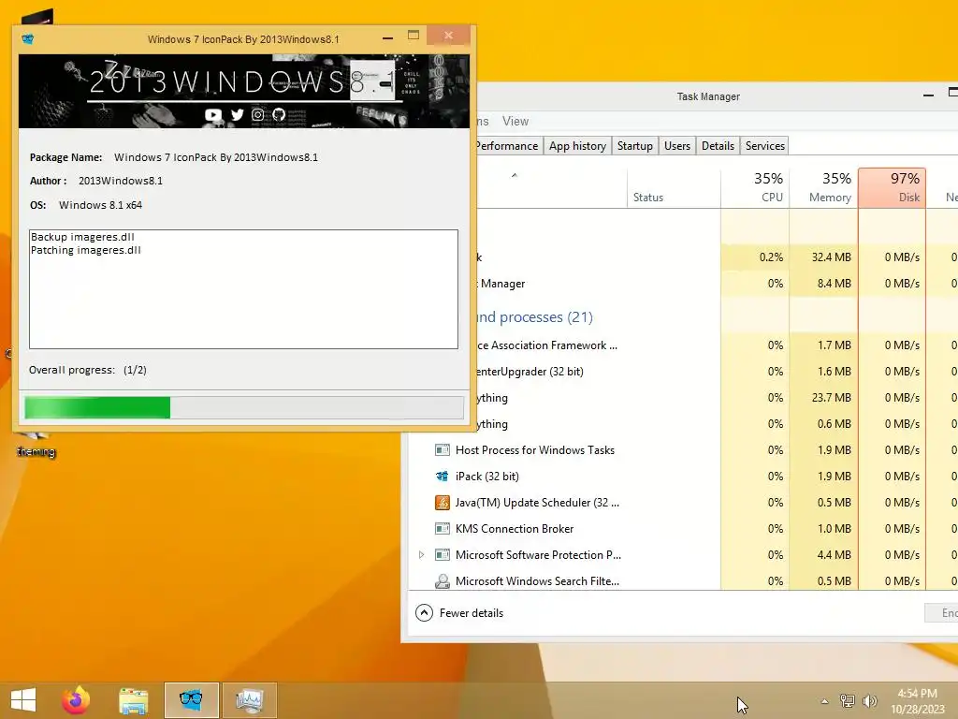Collapse Task Manager with Fewer details arrow
The image size is (958, 719).
(424, 612)
